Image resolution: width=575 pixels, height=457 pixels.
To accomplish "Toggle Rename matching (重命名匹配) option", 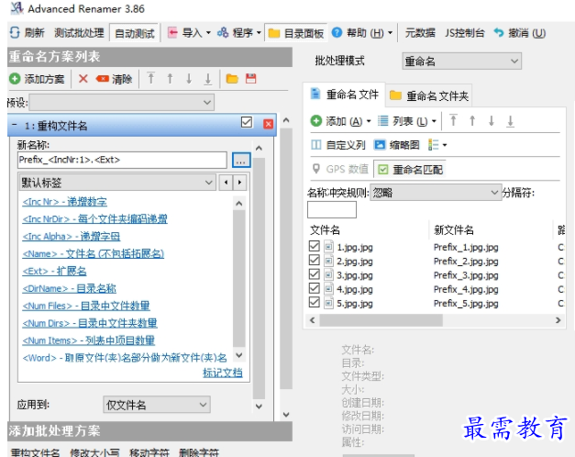I will (410, 170).
